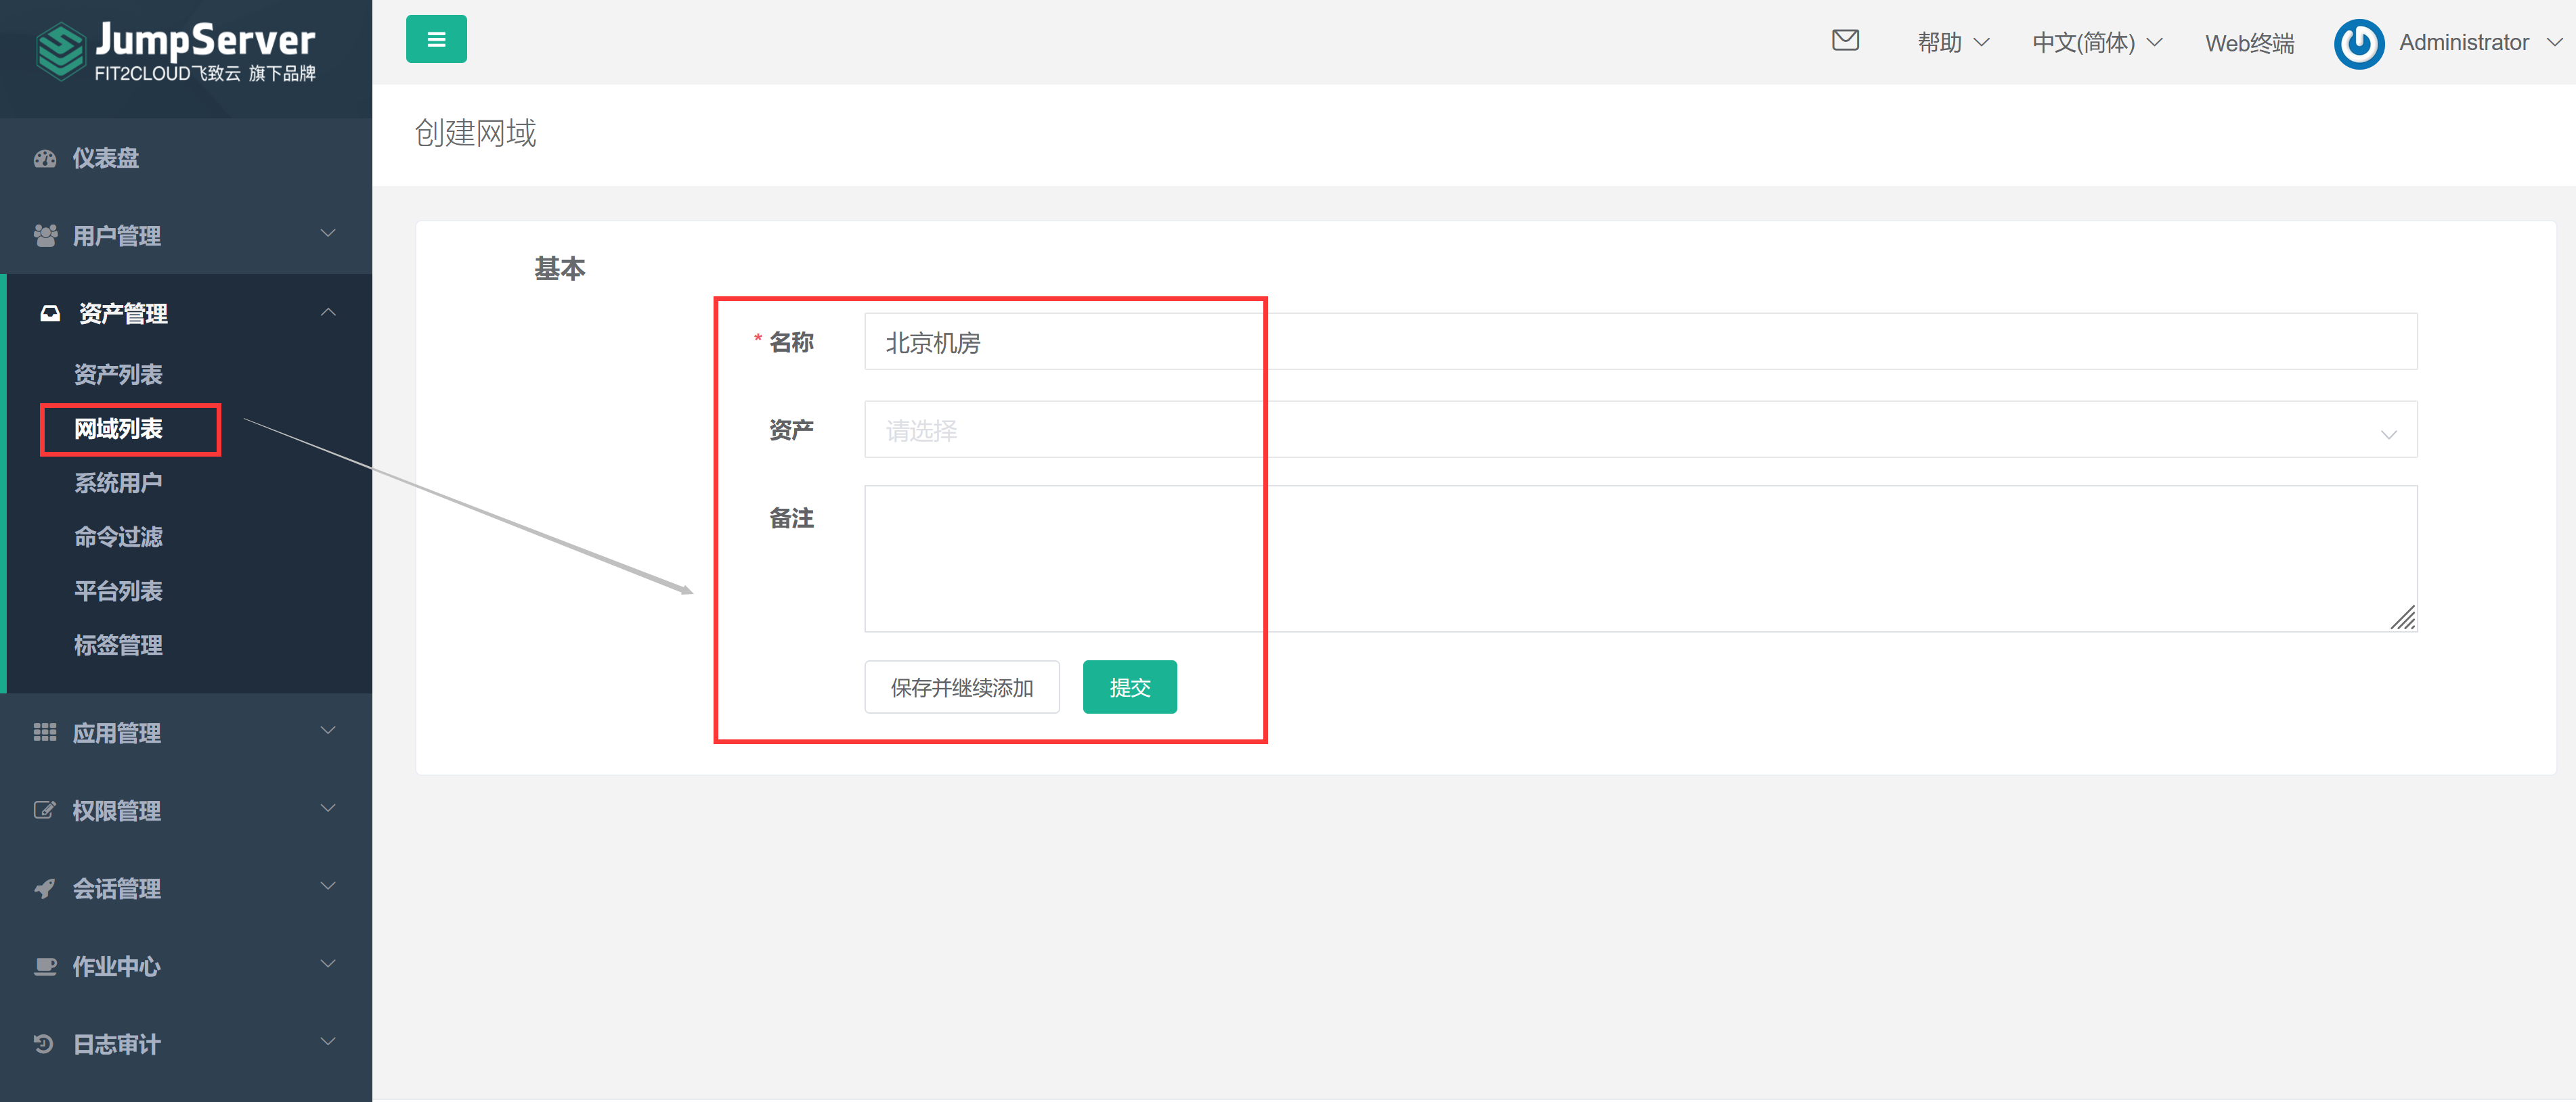This screenshot has width=2576, height=1102.
Task: Click the session management rocket icon
Action: [45, 888]
